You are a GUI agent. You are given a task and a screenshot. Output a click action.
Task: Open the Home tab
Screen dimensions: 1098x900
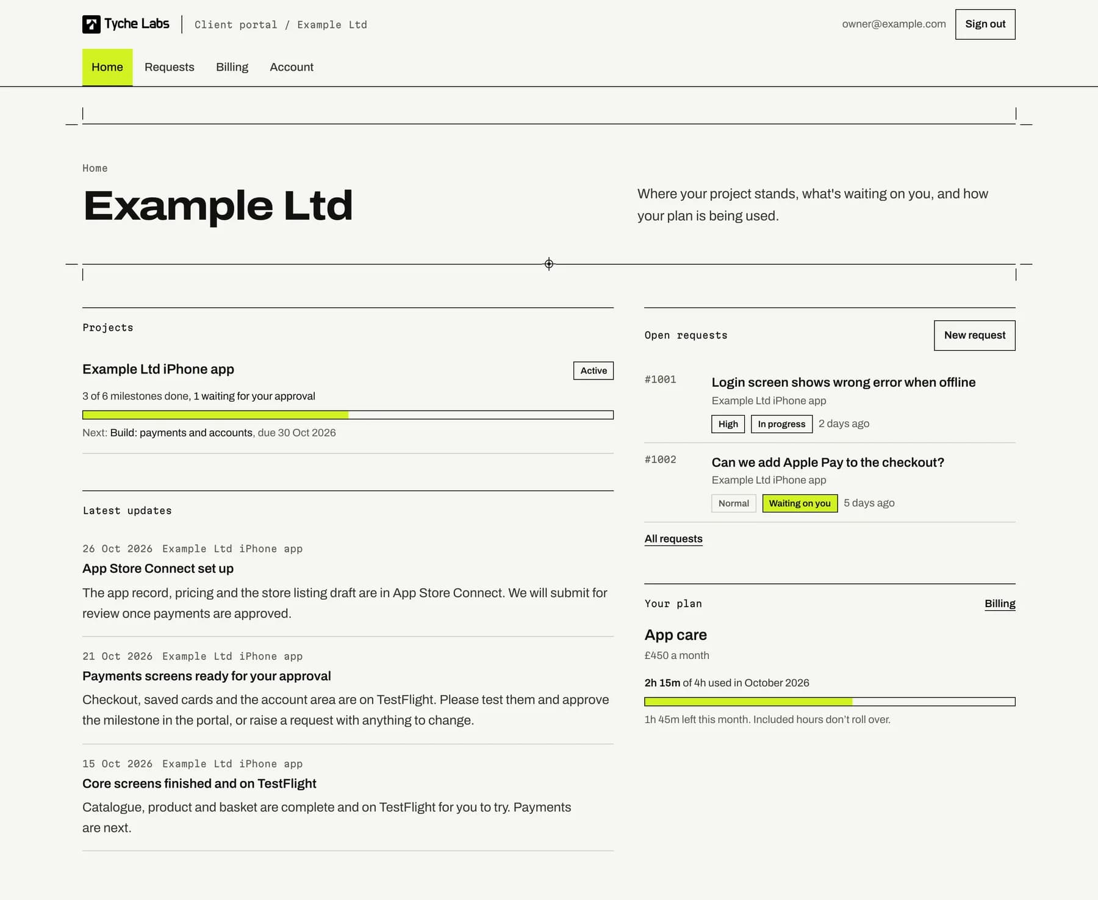[107, 67]
